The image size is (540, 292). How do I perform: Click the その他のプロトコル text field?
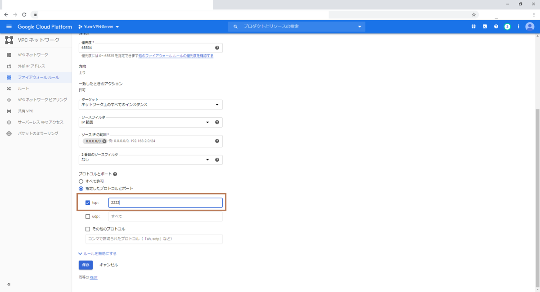click(x=154, y=239)
